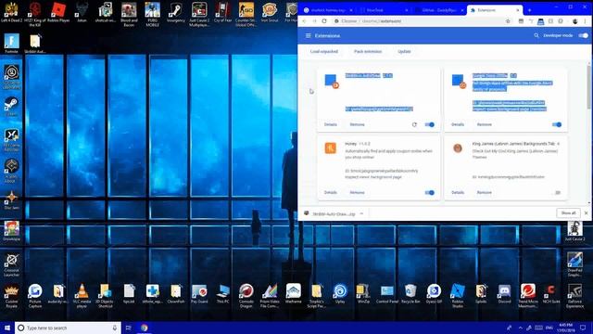
Task: Open the Blood and Bacon desktop icon
Action: 129,14
